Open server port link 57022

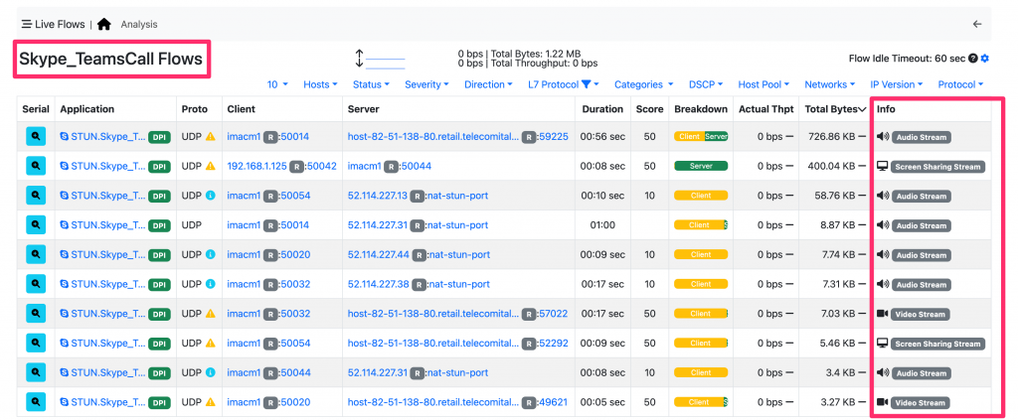click(553, 314)
